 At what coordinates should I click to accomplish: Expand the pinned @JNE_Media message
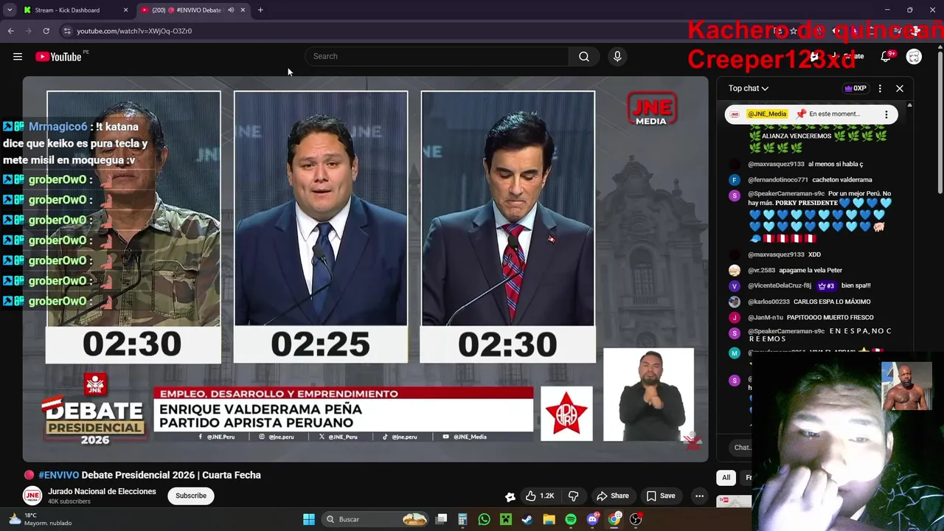coord(811,114)
